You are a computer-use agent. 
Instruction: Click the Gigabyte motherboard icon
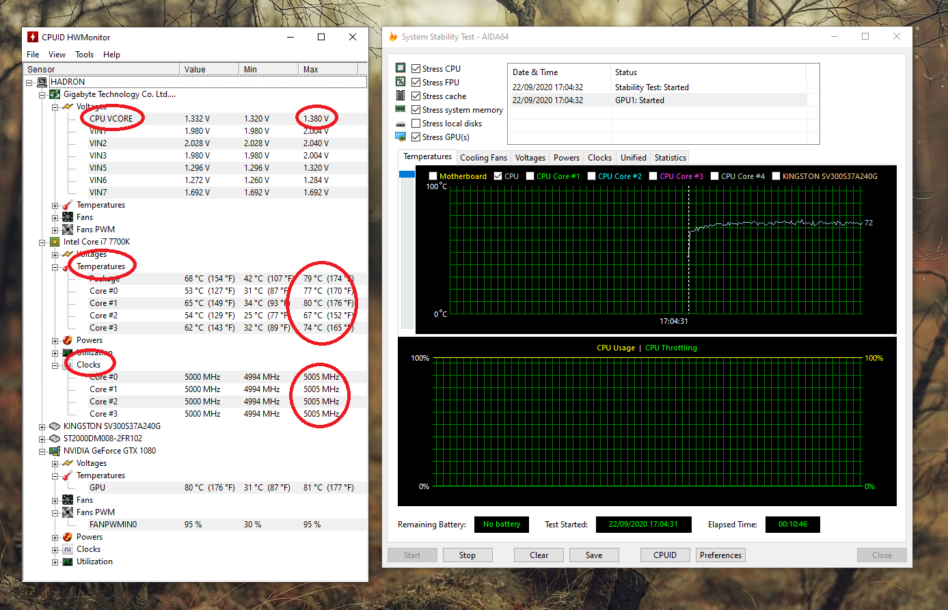click(55, 94)
